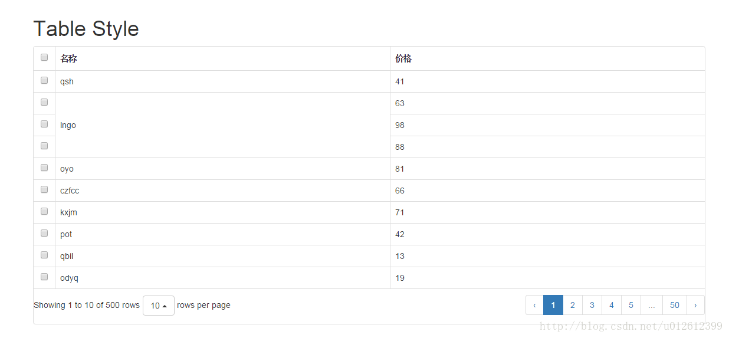729x338 pixels.
Task: Go to next page arrow
Action: pyautogui.click(x=695, y=305)
